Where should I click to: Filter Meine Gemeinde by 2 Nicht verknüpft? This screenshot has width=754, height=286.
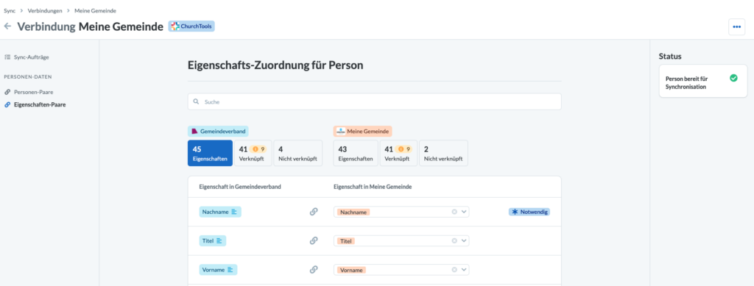coord(443,153)
